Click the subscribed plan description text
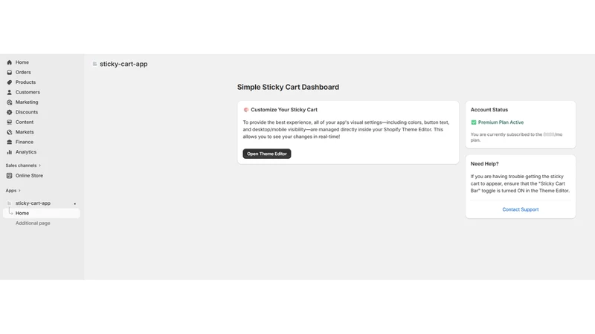This screenshot has width=595, height=334. 516,137
